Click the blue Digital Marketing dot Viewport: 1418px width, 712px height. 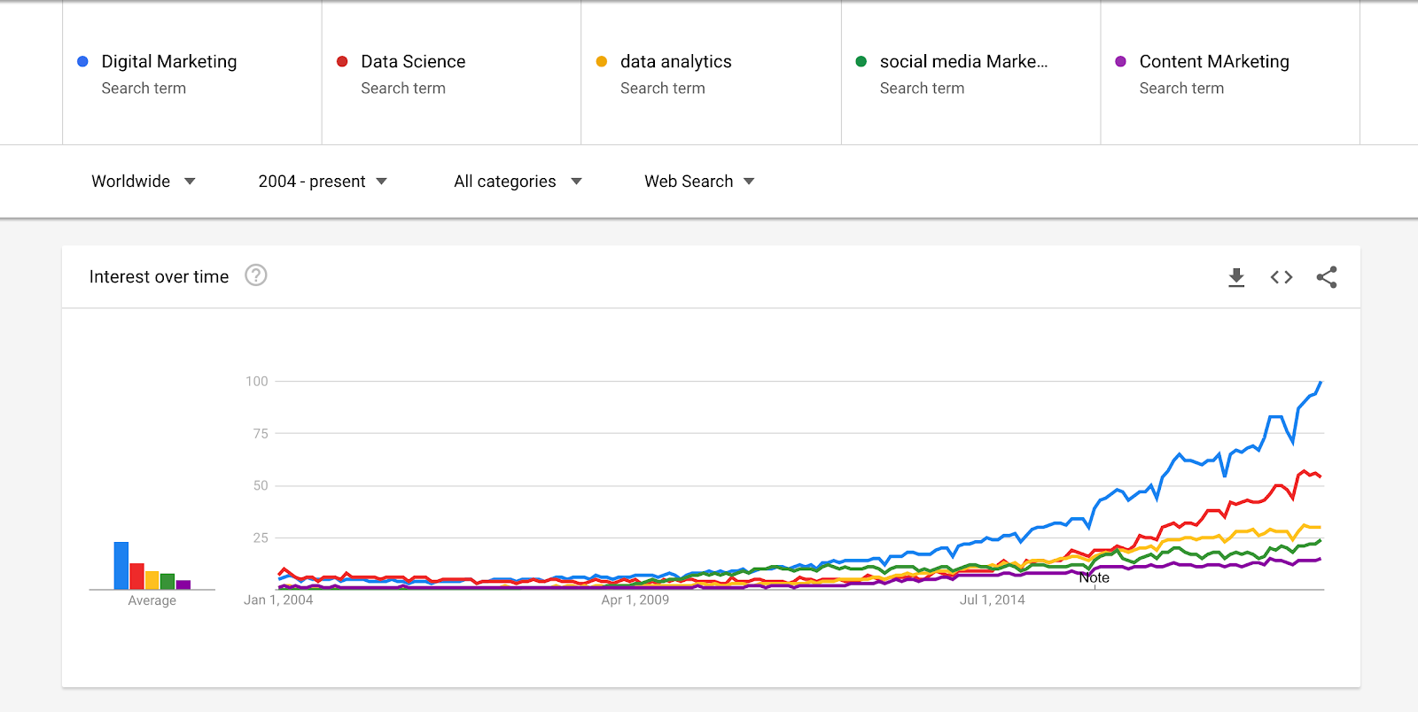click(x=82, y=61)
